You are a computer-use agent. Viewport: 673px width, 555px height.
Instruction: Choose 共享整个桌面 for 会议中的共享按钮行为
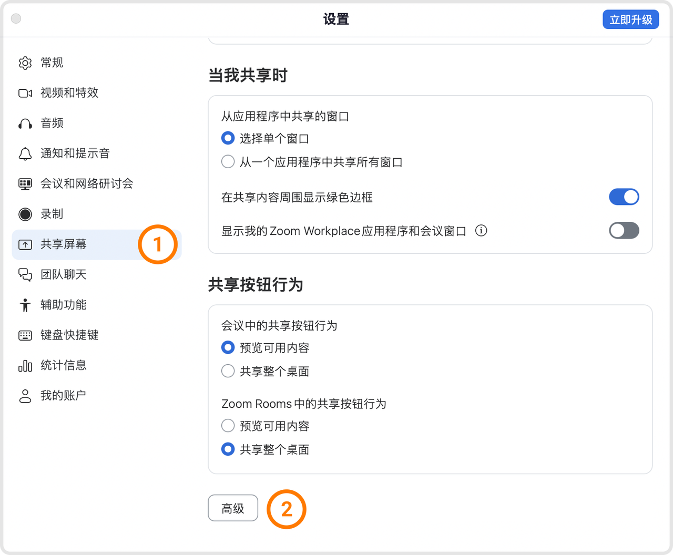(x=228, y=371)
